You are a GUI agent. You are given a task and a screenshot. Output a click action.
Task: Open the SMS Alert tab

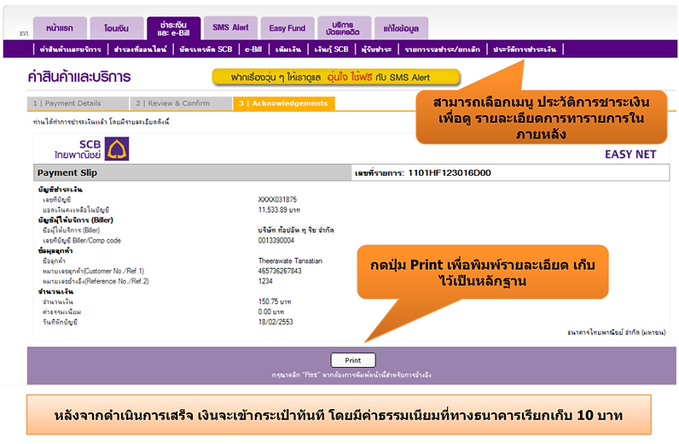[230, 27]
